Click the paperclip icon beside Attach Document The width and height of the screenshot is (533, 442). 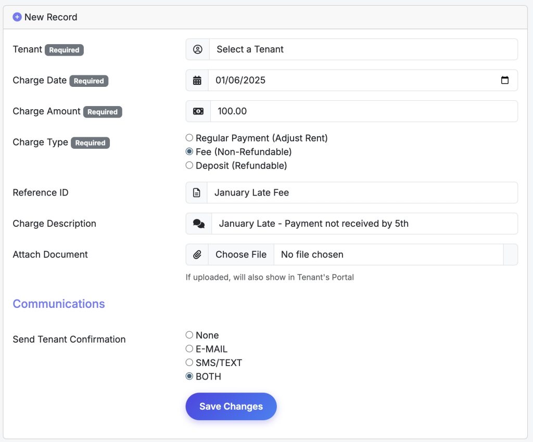tap(197, 255)
